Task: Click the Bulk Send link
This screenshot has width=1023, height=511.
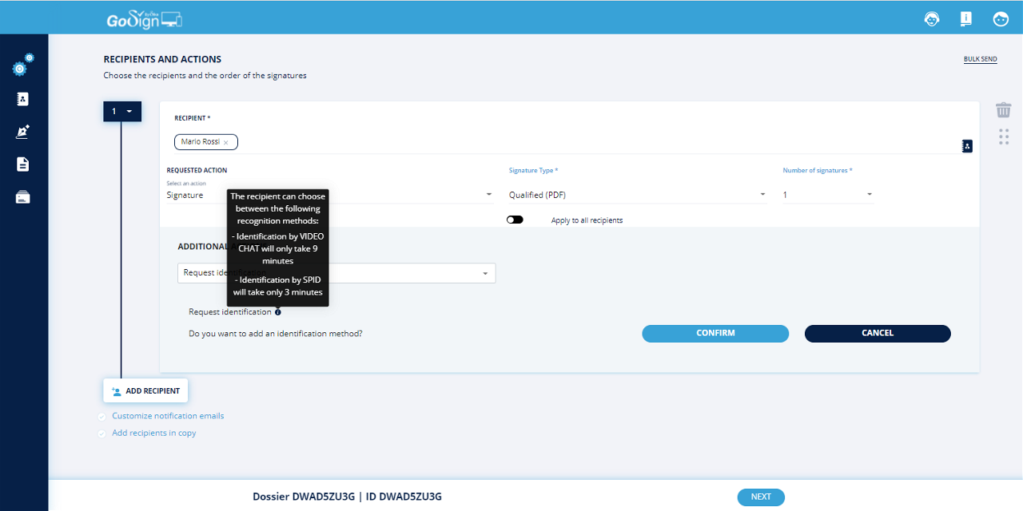Action: pyautogui.click(x=980, y=60)
